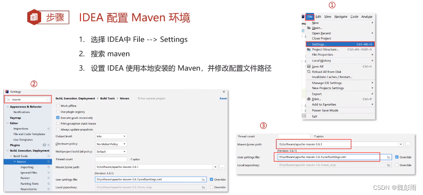Image resolution: width=423 pixels, height=195 pixels.
Task: Open the Analyze menu
Action: 367,17
